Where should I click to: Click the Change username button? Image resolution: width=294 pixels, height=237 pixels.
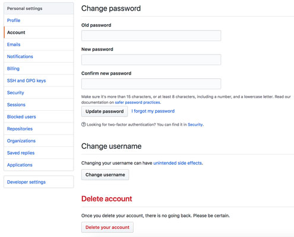coord(105,175)
